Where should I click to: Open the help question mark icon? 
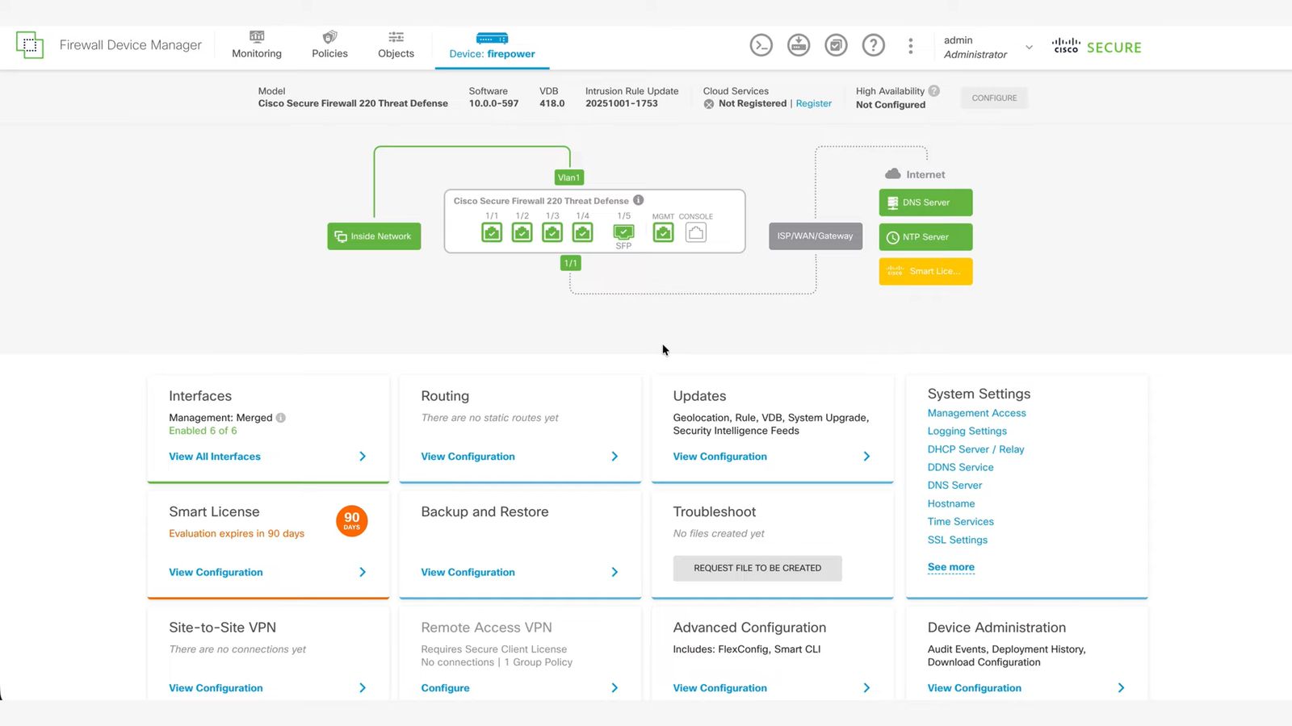point(873,45)
